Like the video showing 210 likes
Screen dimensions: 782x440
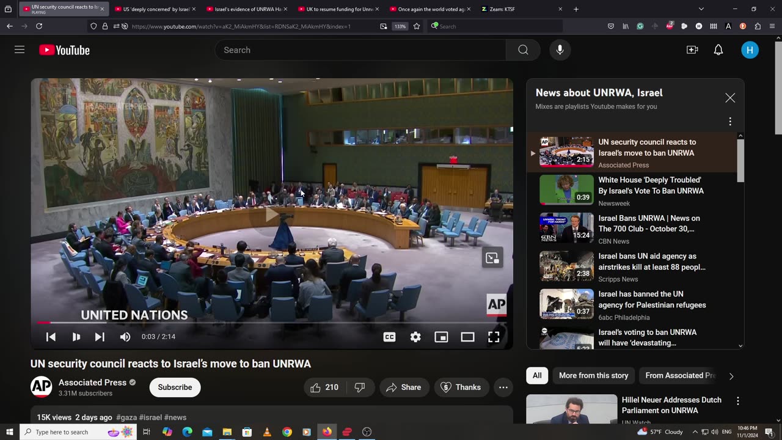click(x=324, y=387)
